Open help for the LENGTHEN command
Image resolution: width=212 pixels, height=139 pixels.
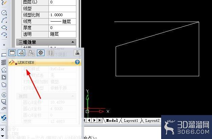coord(77,62)
